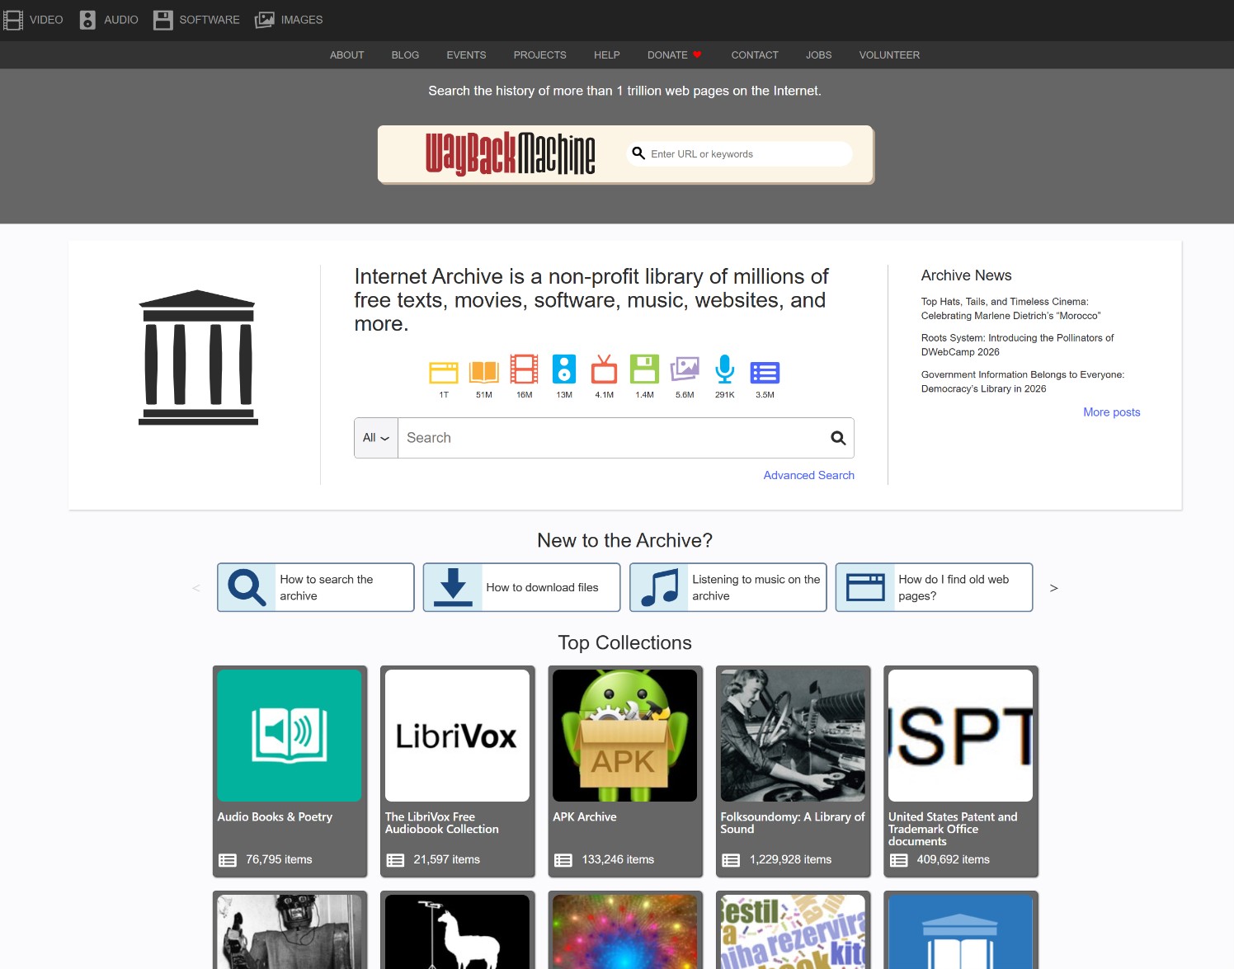Click the red heart next to Donate

697,55
